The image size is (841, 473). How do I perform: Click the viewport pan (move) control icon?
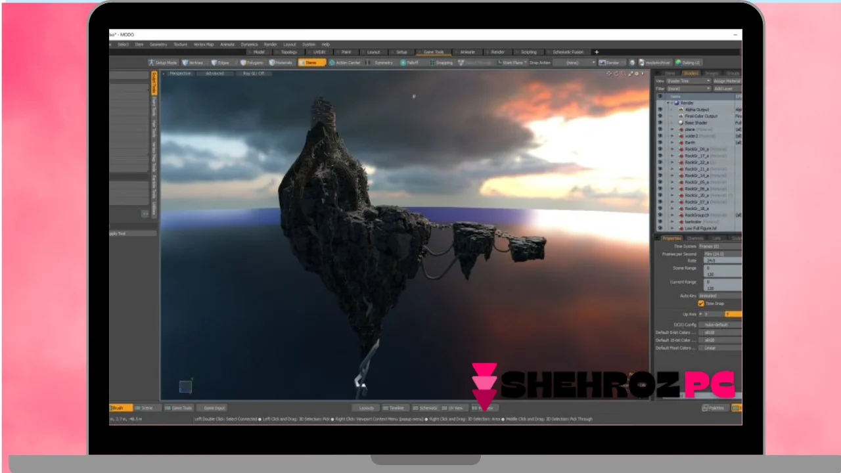[x=609, y=74]
